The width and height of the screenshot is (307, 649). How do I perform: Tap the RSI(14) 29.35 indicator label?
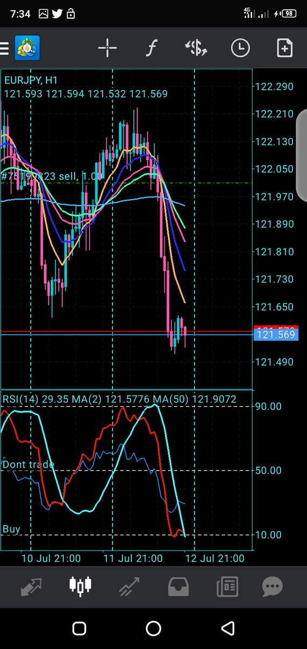(119, 399)
